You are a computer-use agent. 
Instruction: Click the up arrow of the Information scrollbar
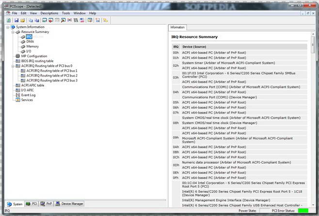[313, 34]
